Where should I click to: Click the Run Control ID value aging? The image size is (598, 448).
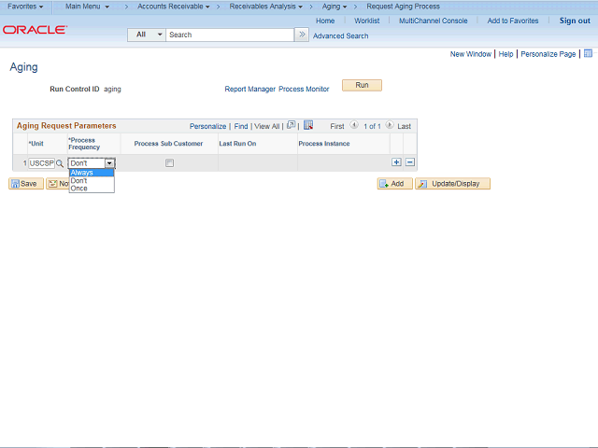(x=112, y=89)
